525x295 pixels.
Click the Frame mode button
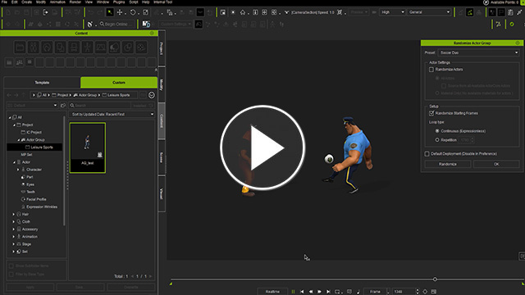point(375,292)
